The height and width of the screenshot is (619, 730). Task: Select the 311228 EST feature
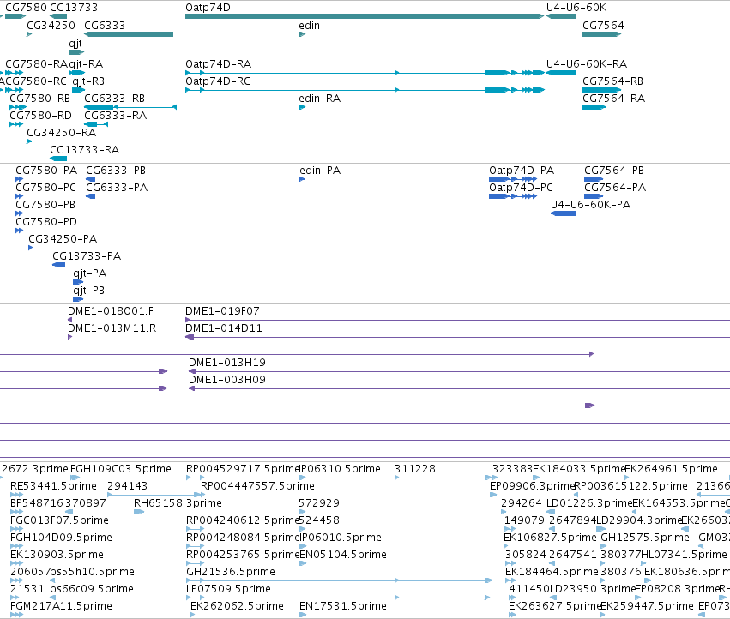(443, 478)
